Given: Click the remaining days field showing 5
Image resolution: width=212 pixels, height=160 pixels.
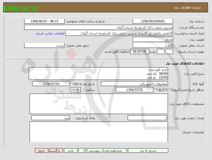Looking at the screenshot, I should tap(165, 52).
